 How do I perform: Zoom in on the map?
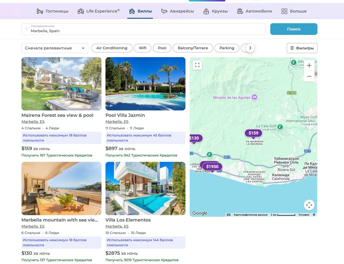(309, 66)
